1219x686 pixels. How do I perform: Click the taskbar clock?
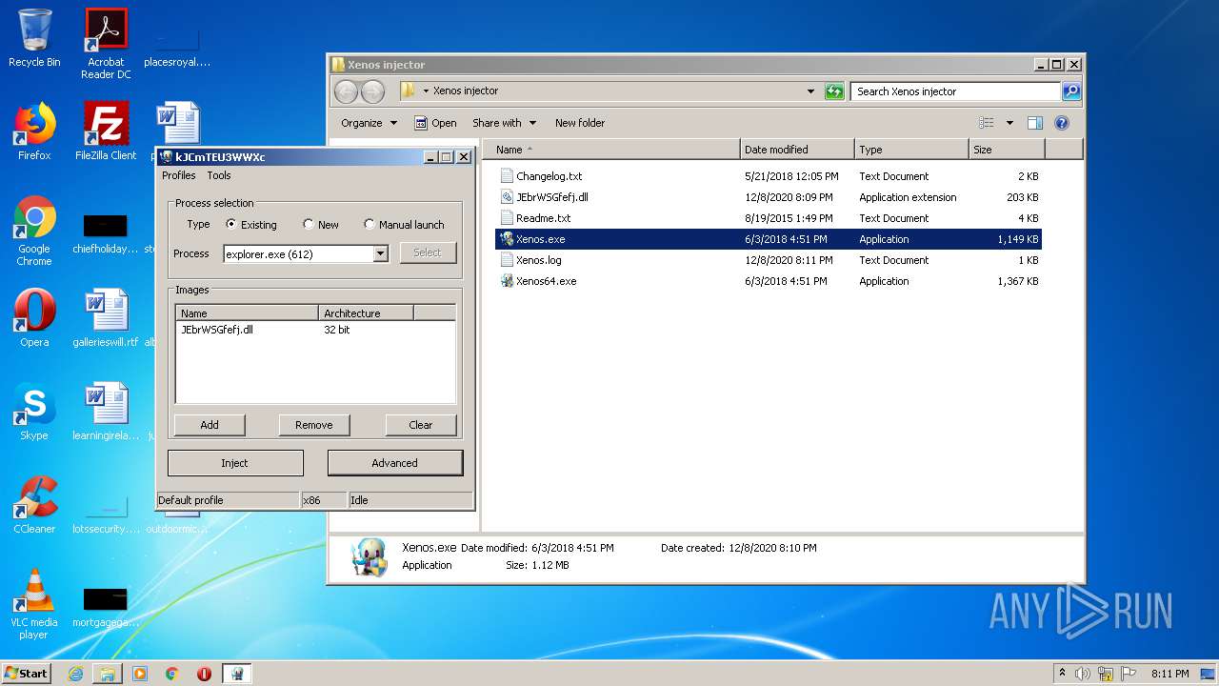tap(1169, 674)
